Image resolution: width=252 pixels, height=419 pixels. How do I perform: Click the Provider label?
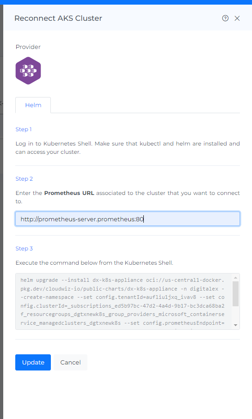pos(28,47)
